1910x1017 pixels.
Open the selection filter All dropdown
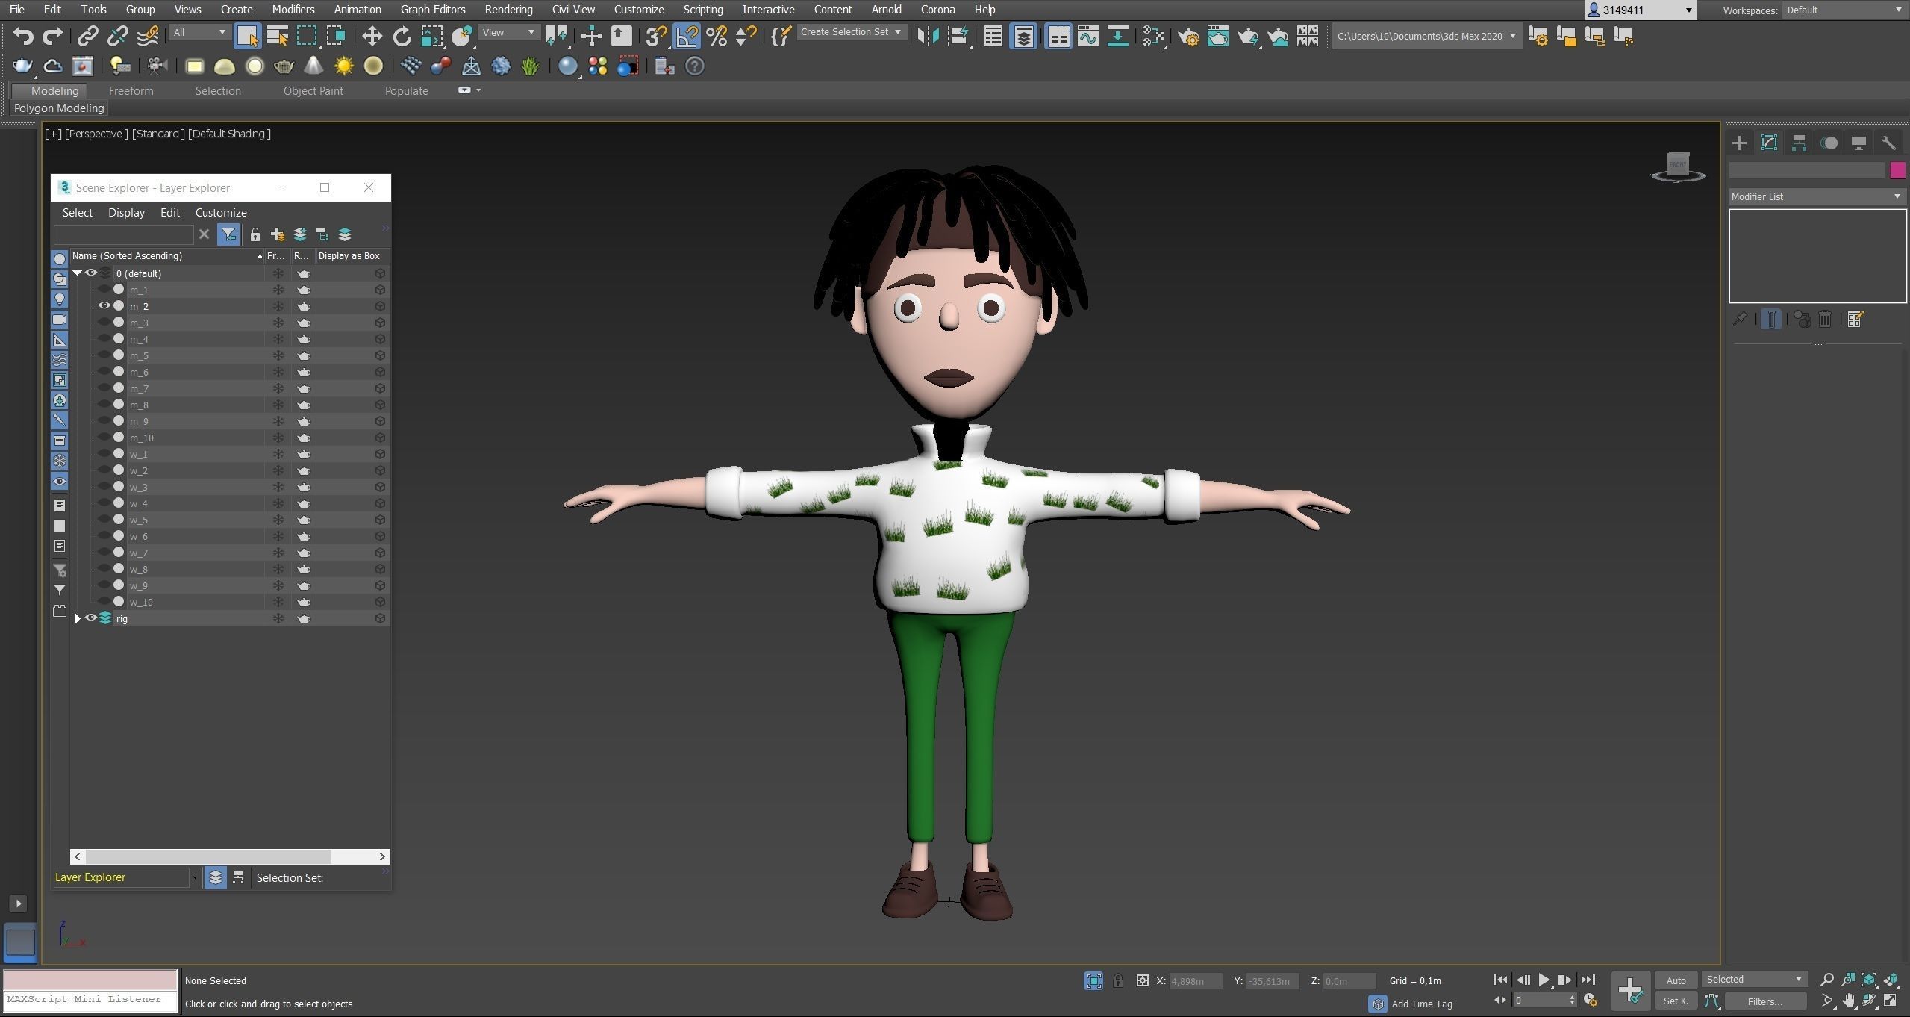tap(199, 32)
